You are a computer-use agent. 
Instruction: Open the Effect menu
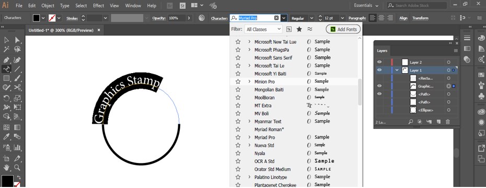point(99,6)
